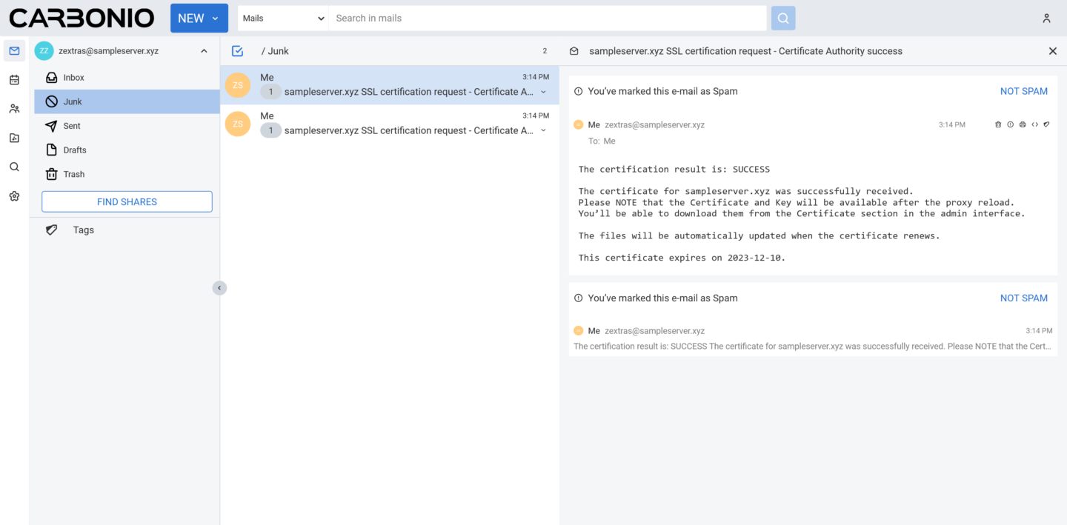
Task: Open the Settings gear icon
Action: click(13, 195)
